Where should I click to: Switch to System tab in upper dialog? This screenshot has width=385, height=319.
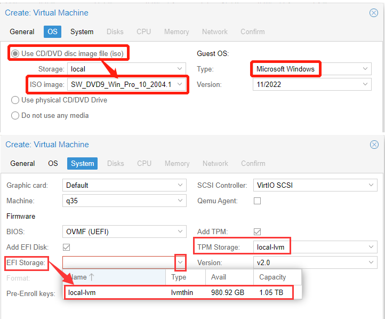point(82,32)
